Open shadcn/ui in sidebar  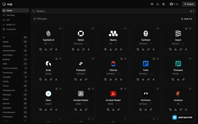pyautogui.click(x=15, y=24)
